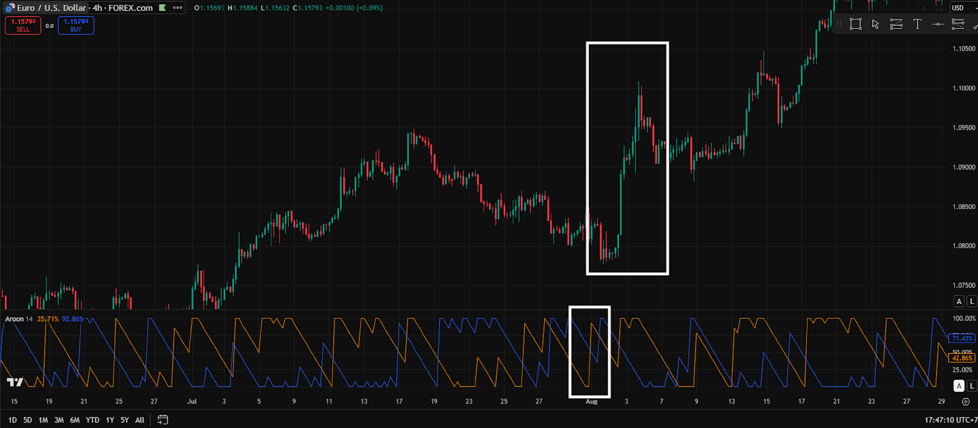The image size is (978, 428).
Task: Click the 25.00% Aroon scale label
Action: 962,370
